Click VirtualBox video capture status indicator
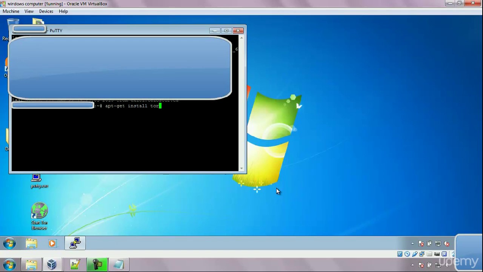483x272 pixels. 437,254
